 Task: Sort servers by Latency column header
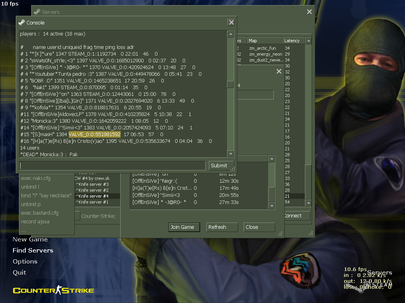coord(294,41)
